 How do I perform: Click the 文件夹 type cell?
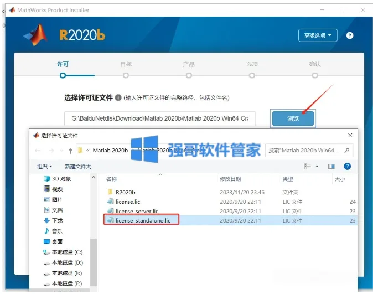point(290,192)
